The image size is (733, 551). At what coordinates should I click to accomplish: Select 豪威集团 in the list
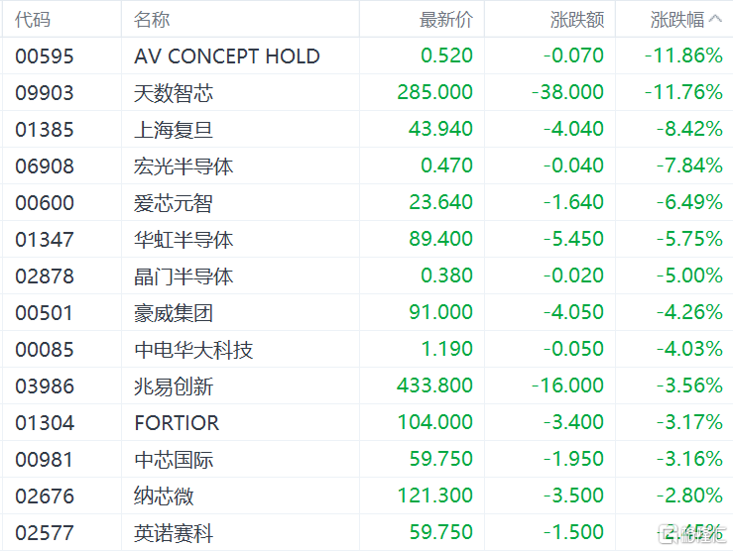(174, 313)
